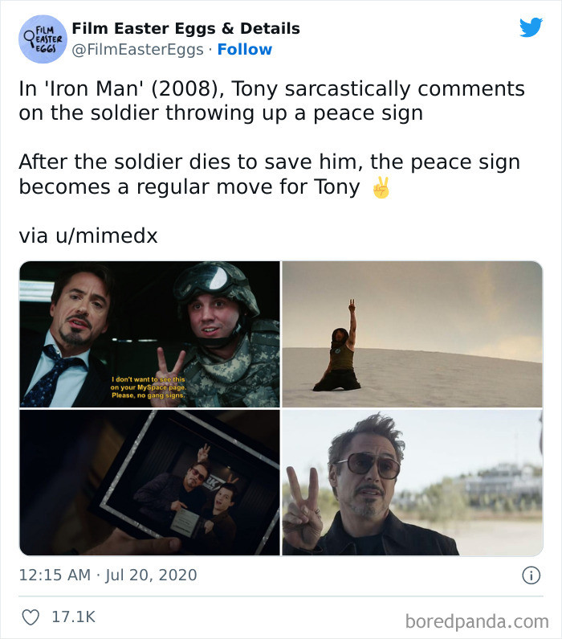Click the Film Easter Eggs & Details name

(x=186, y=28)
